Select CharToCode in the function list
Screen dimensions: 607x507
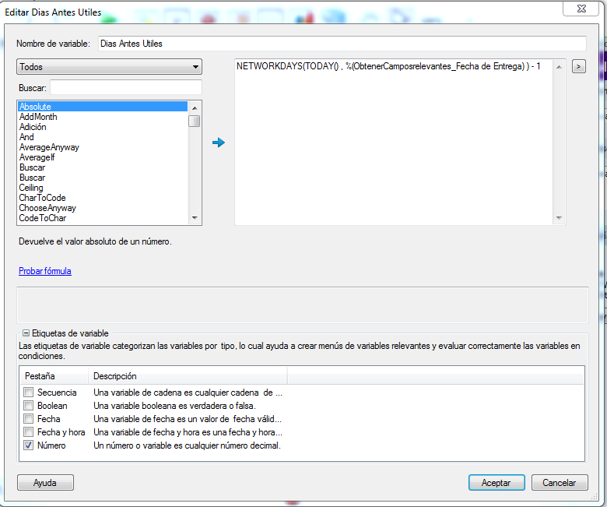pyautogui.click(x=103, y=198)
